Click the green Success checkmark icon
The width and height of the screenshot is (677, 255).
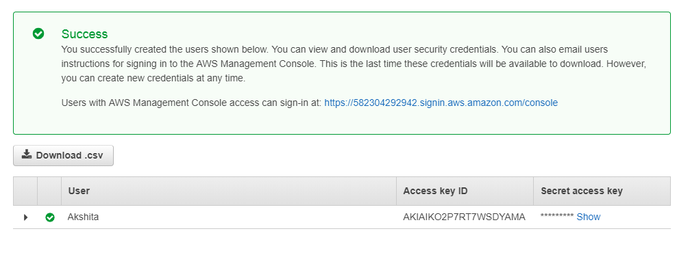coord(38,33)
